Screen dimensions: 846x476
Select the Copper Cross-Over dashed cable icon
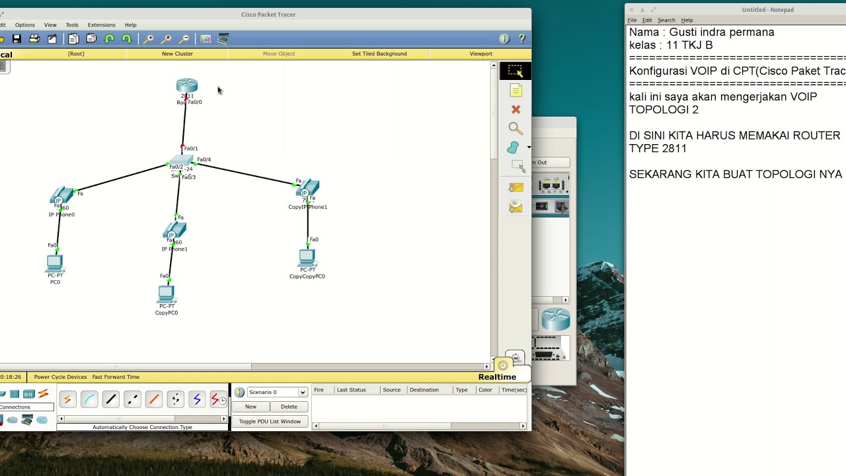(x=132, y=399)
